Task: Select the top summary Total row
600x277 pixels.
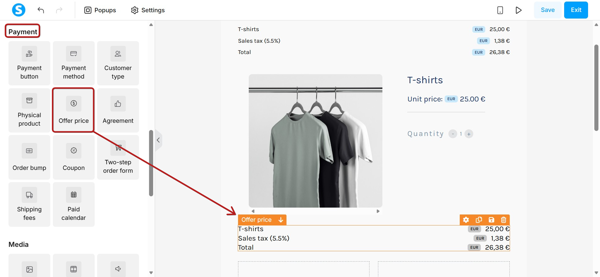Action: pyautogui.click(x=374, y=52)
